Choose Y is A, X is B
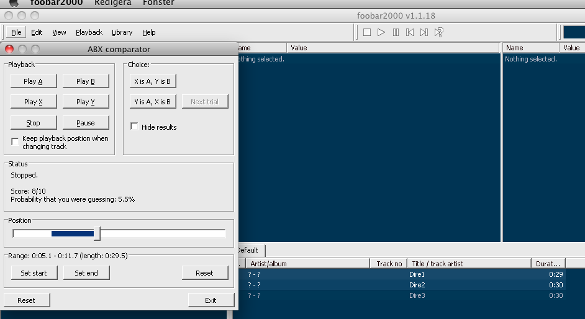This screenshot has height=319, width=585. click(153, 102)
